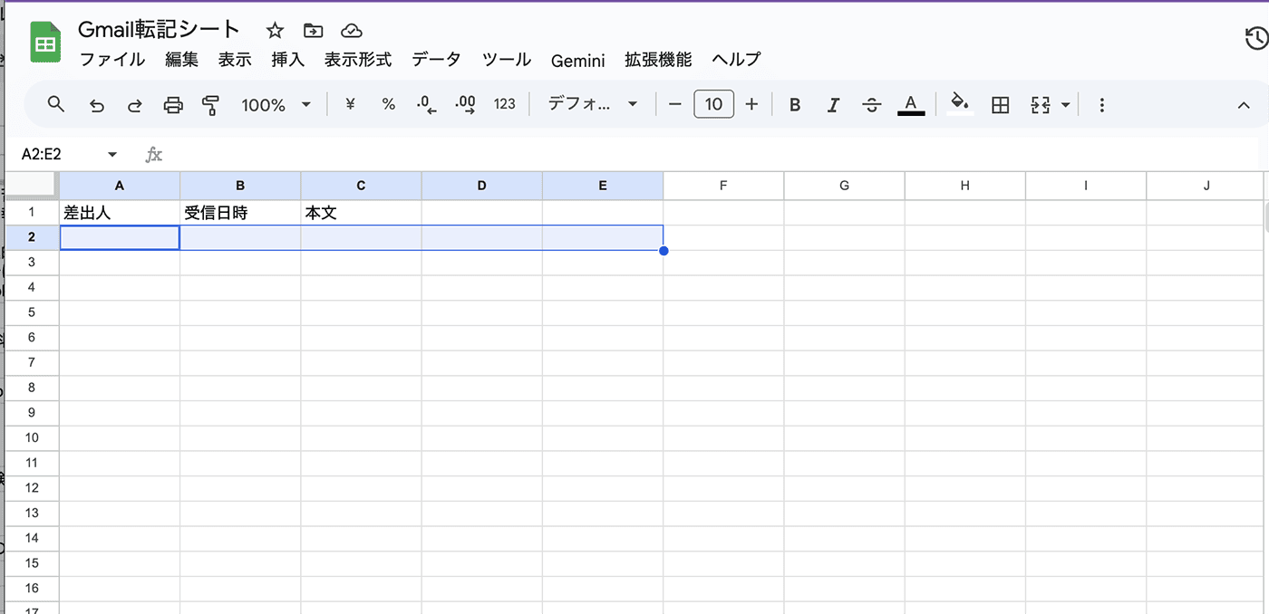
Task: Open the 100% zoom dropdown
Action: pyautogui.click(x=276, y=105)
